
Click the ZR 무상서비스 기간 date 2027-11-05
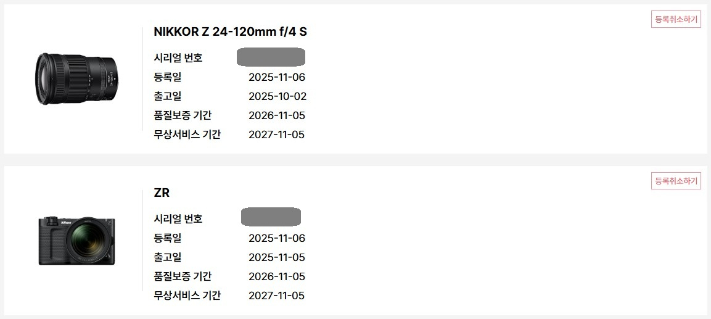[x=277, y=296]
